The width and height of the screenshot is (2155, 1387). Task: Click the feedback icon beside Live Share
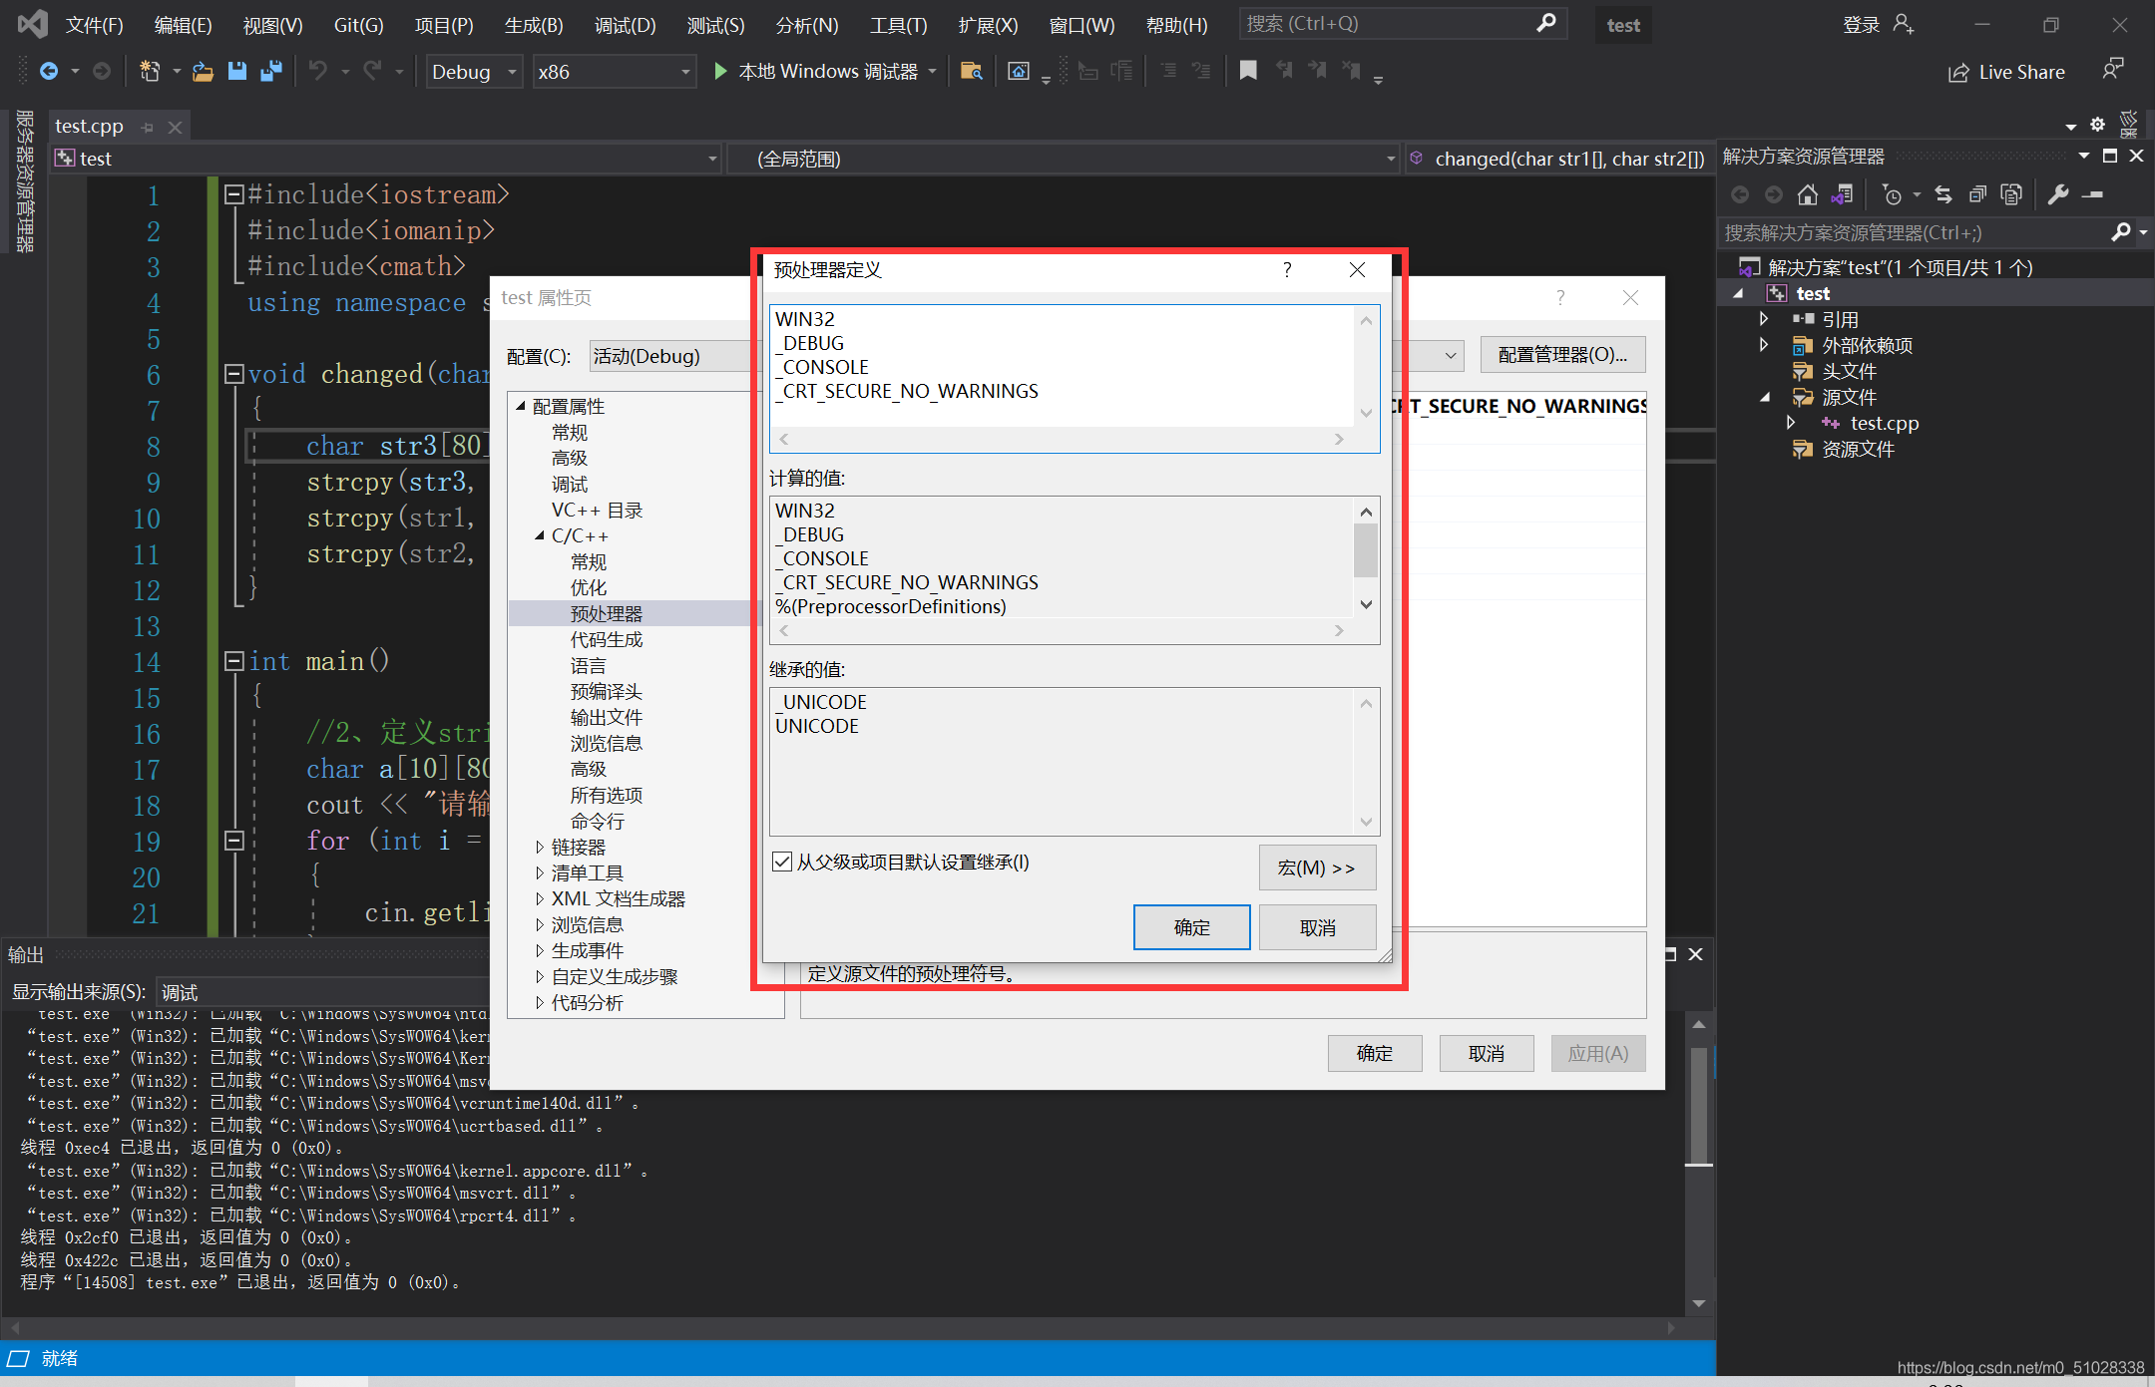tap(2112, 69)
